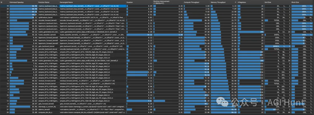
Task: Sort table by the Duration column
Action: click(130, 2)
